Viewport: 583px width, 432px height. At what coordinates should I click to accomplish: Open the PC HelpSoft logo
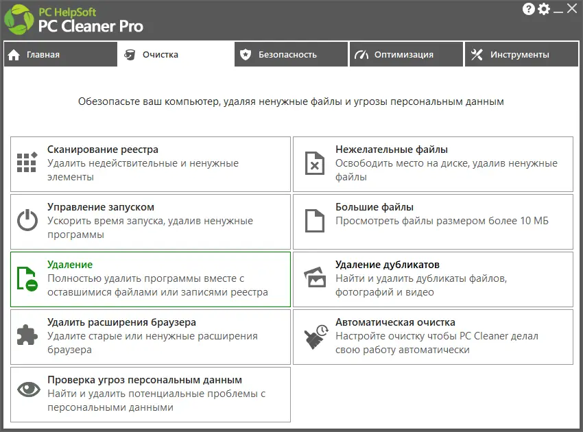(x=18, y=19)
